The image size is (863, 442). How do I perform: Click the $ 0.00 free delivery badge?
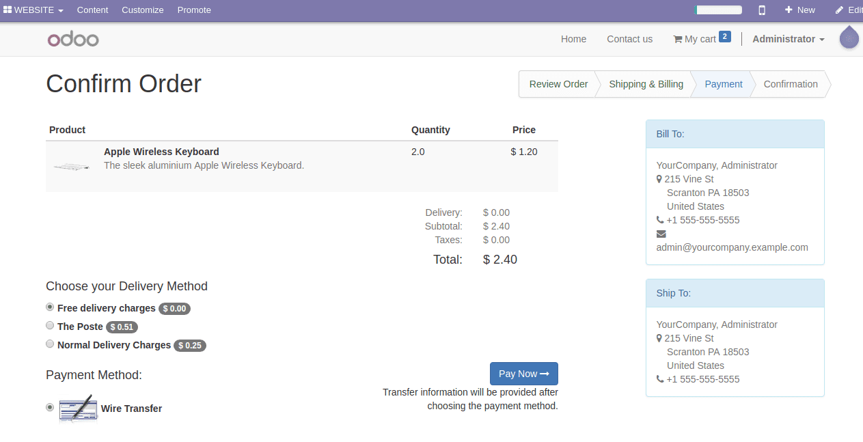click(174, 309)
